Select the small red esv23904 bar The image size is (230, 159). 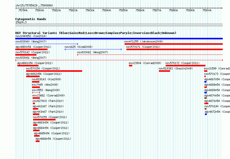[131, 66]
